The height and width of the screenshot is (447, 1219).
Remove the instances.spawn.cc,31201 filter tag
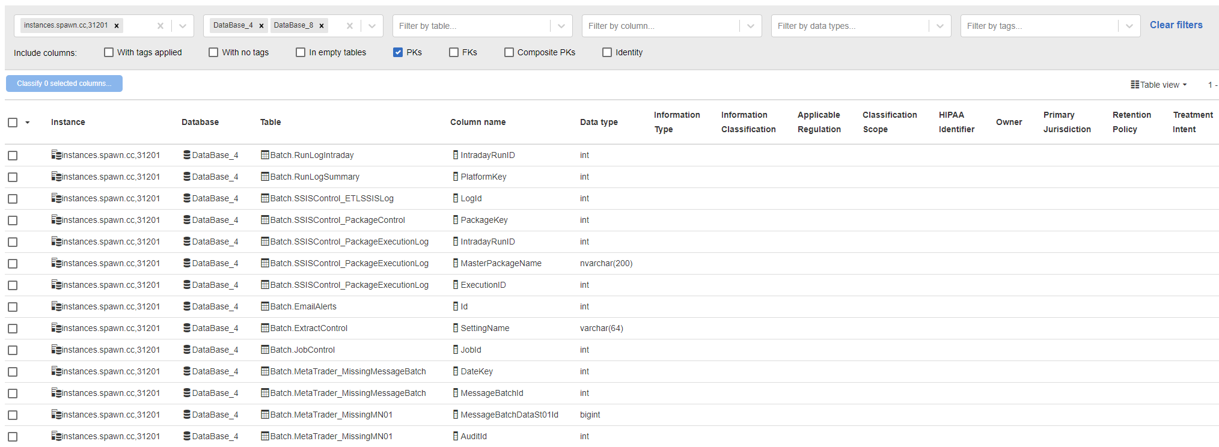[117, 26]
